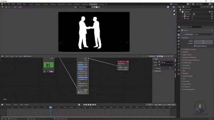This screenshot has width=214, height=120.
Task: Click the green-screen thumbnail in the image node
Action: (x=48, y=65)
